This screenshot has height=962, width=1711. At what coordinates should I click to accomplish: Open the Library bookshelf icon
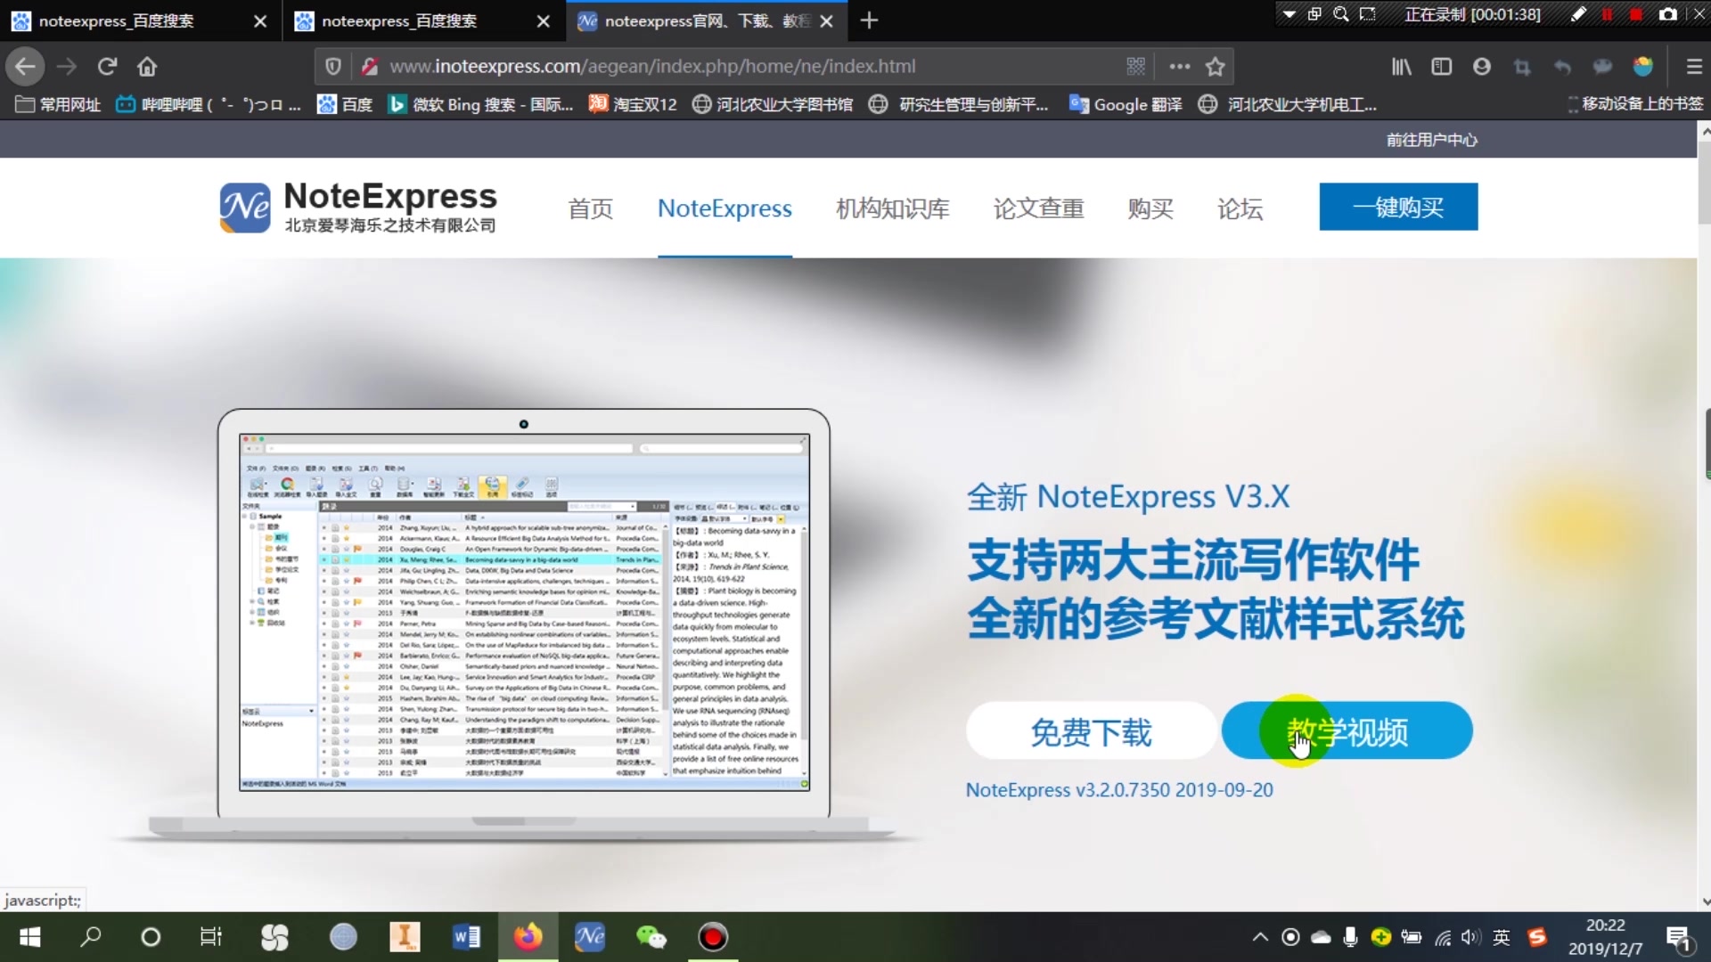click(x=1401, y=66)
